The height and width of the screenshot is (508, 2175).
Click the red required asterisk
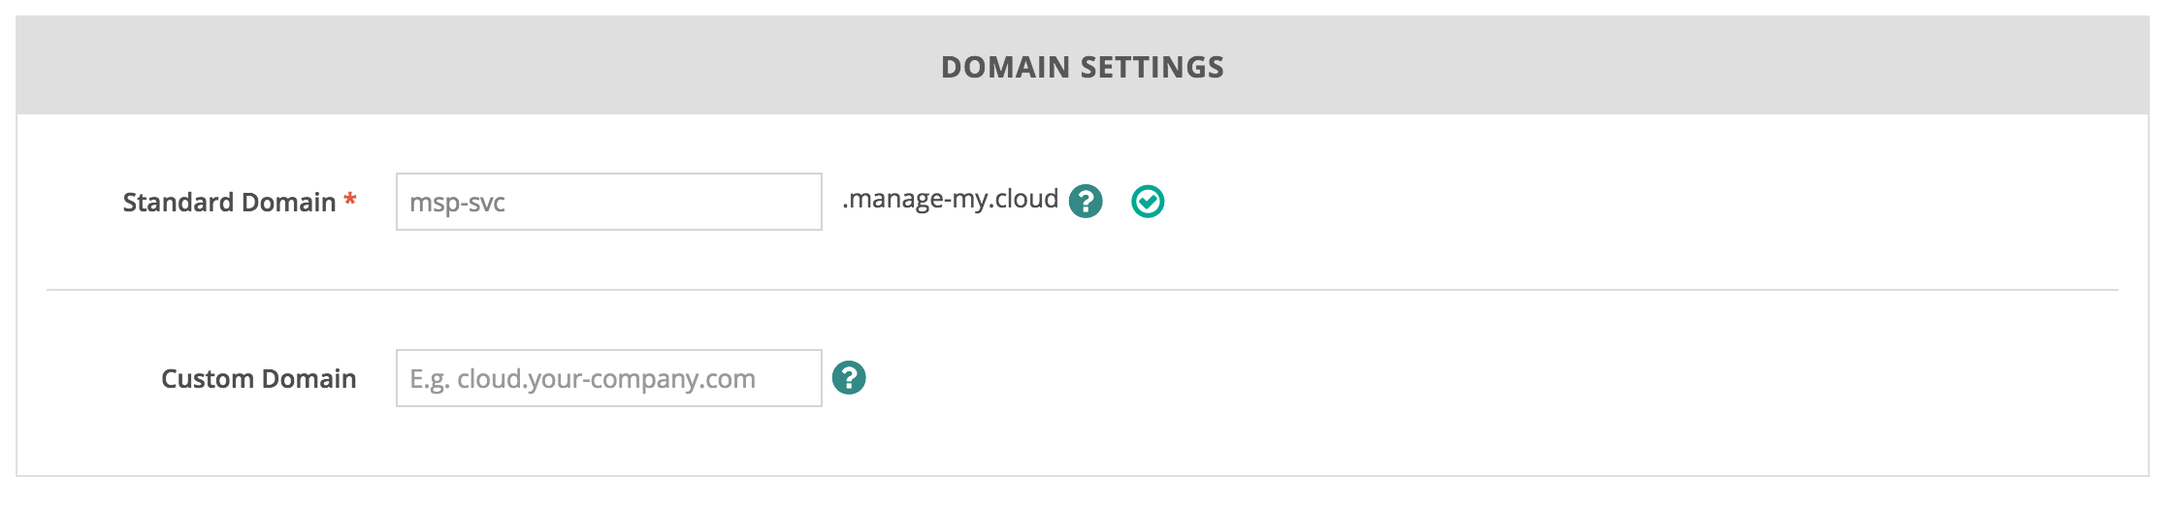tap(350, 199)
